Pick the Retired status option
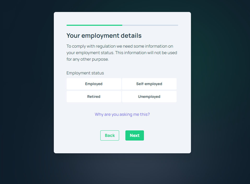250x184 pixels. coord(94,97)
